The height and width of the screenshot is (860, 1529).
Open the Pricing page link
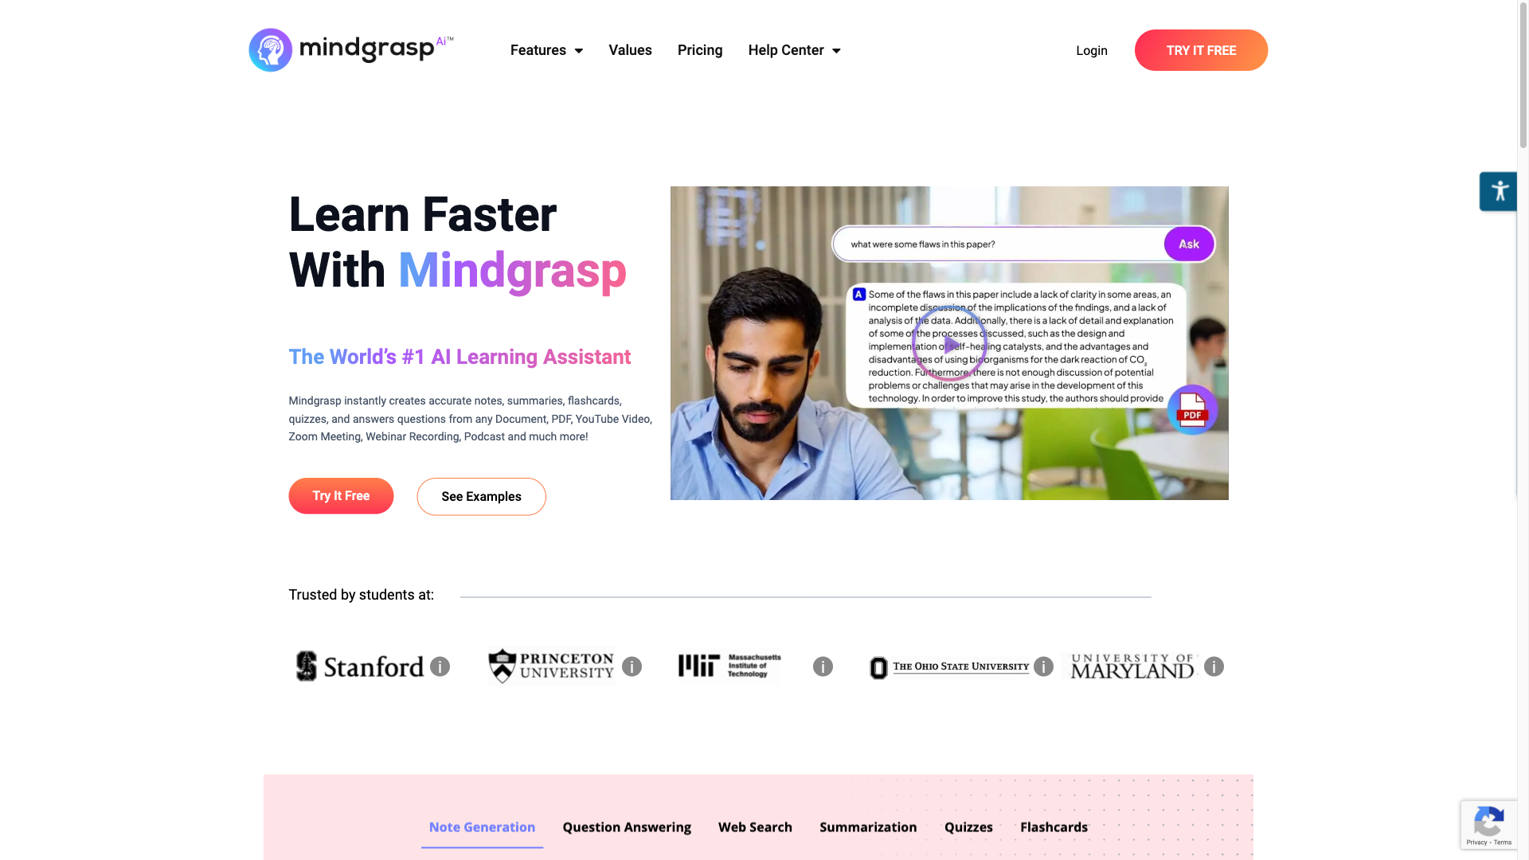(699, 50)
